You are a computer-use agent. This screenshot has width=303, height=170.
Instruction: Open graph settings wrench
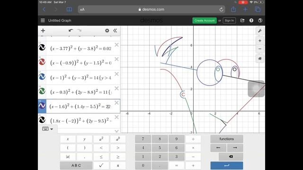pyautogui.click(x=260, y=31)
